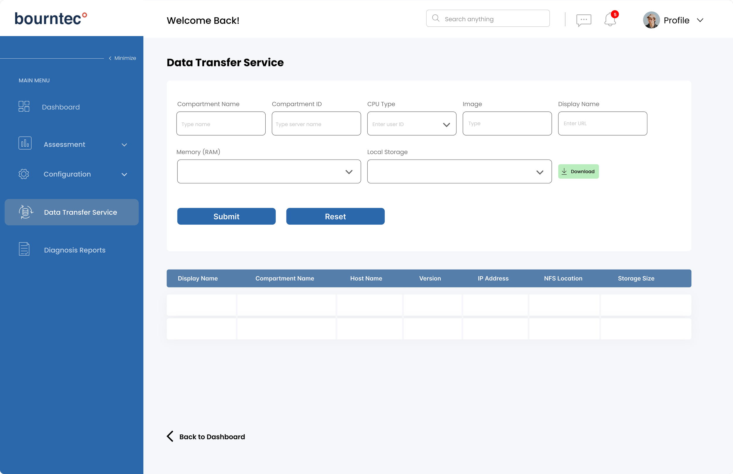
Task: Click the chat messages icon
Action: click(x=583, y=20)
